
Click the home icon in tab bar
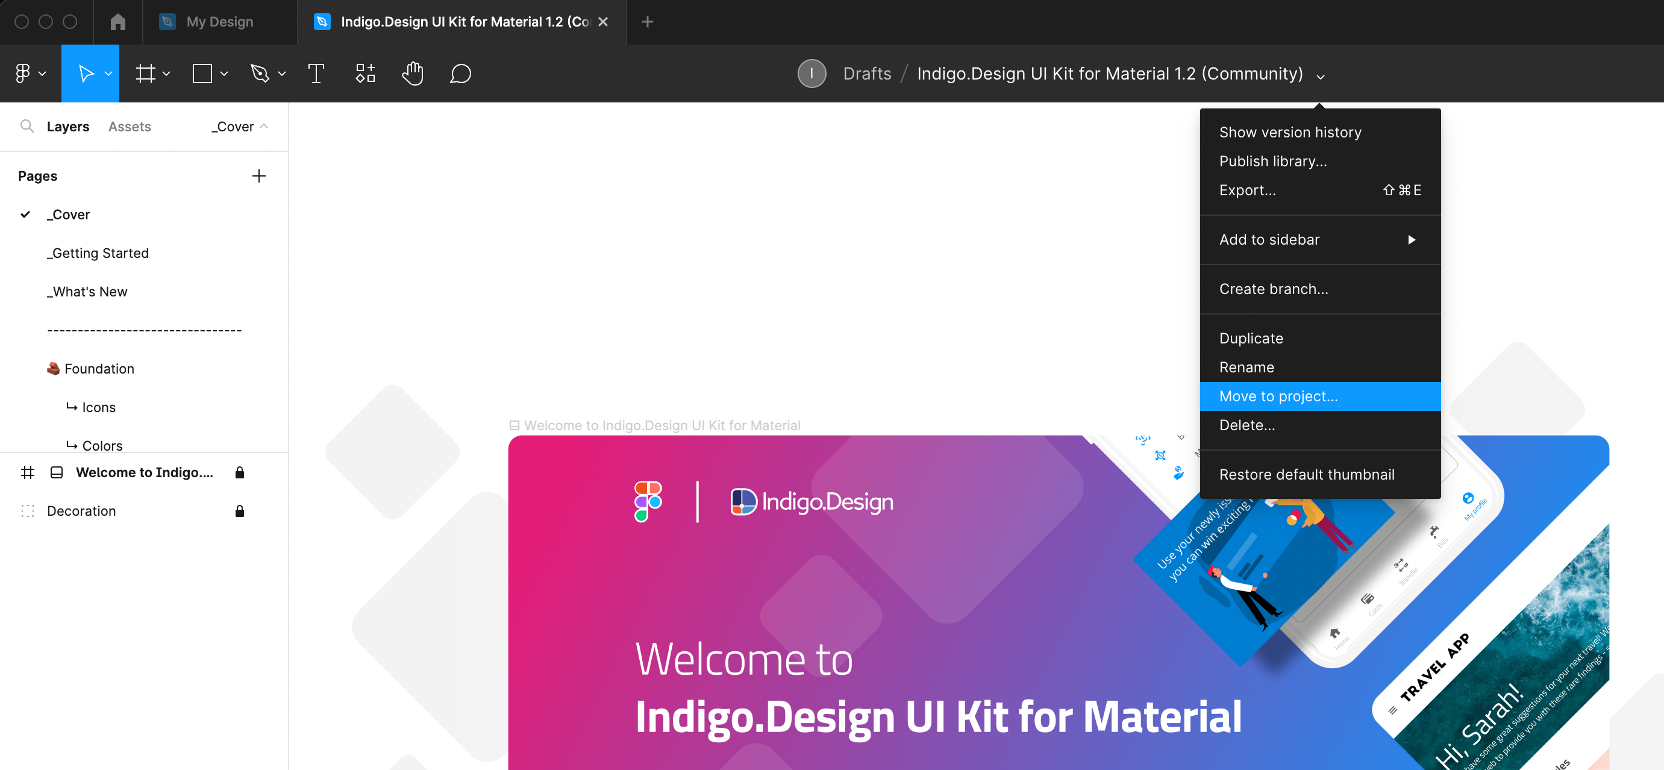(117, 22)
